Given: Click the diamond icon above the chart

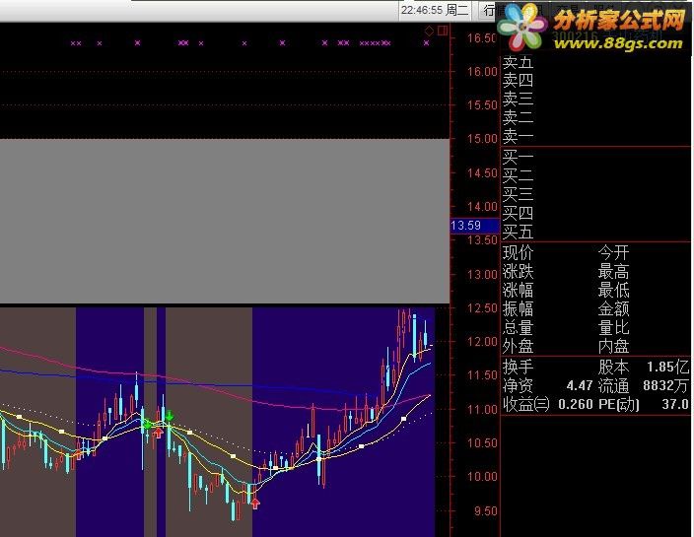Looking at the screenshot, I should coord(429,31).
